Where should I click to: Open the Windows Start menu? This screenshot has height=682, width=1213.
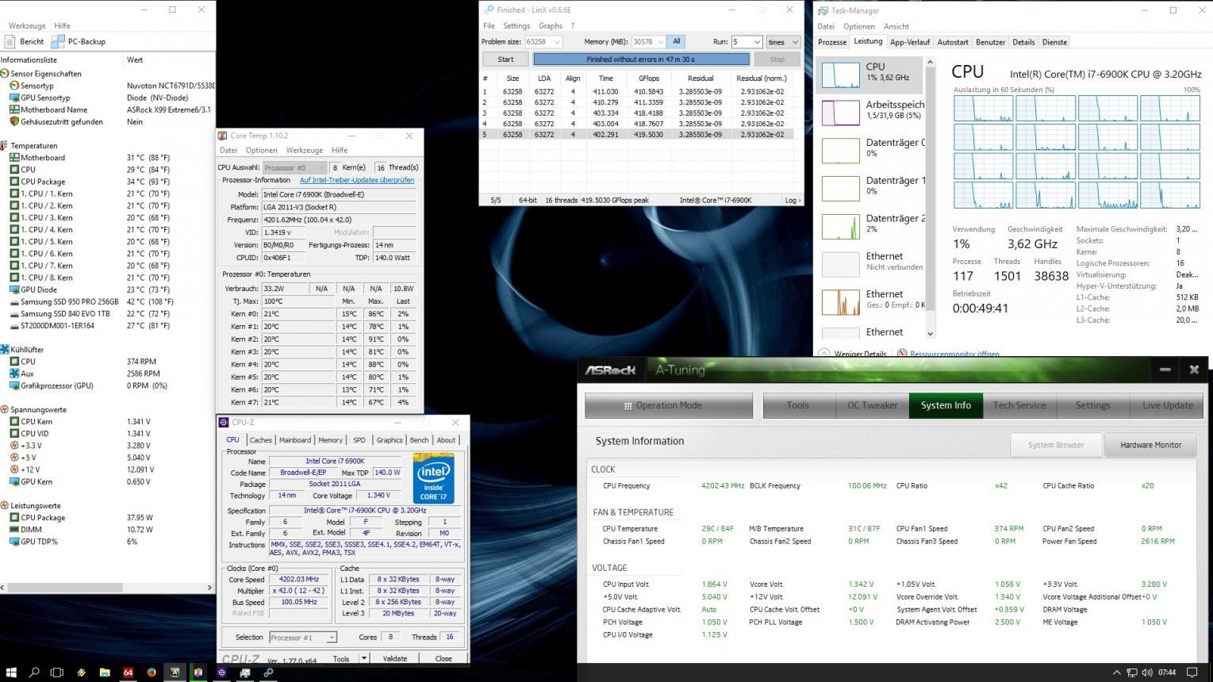pos(11,672)
